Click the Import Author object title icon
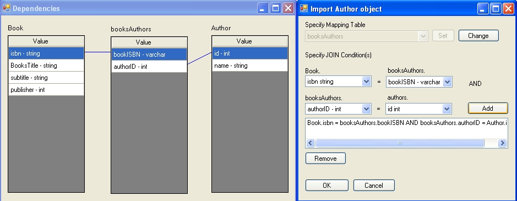Image resolution: width=517 pixels, height=201 pixels. click(x=304, y=9)
